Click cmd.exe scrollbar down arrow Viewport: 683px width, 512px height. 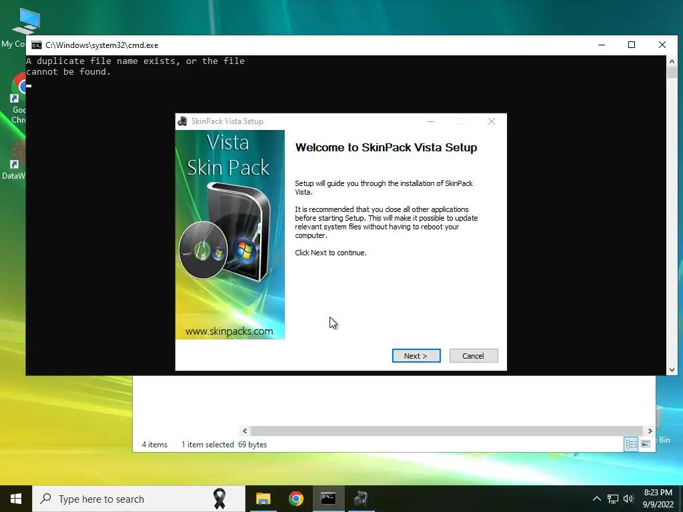pyautogui.click(x=672, y=369)
